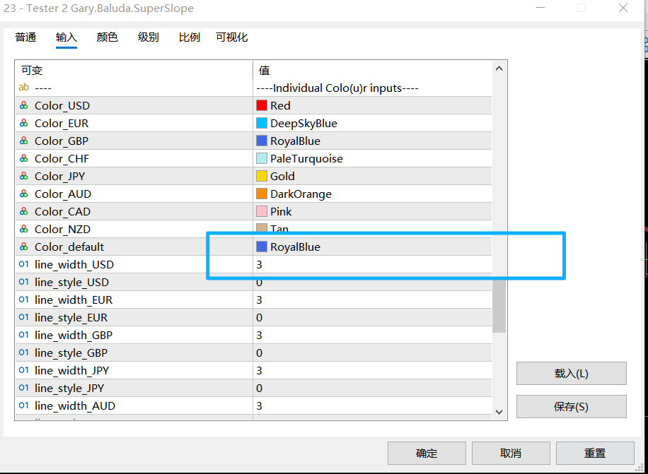Click the color icon beside Color_default
Screen dimensions: 648x474
click(24, 247)
